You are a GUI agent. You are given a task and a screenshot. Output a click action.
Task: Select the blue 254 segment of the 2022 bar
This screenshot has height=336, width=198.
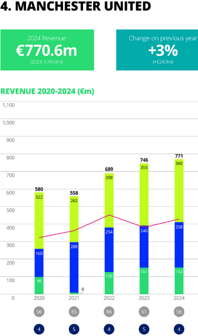(x=109, y=249)
